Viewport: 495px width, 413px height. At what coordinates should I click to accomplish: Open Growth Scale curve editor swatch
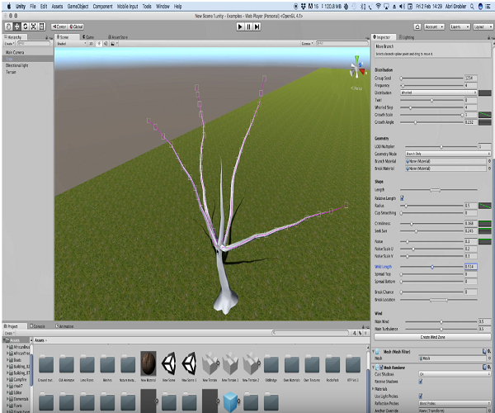point(484,115)
